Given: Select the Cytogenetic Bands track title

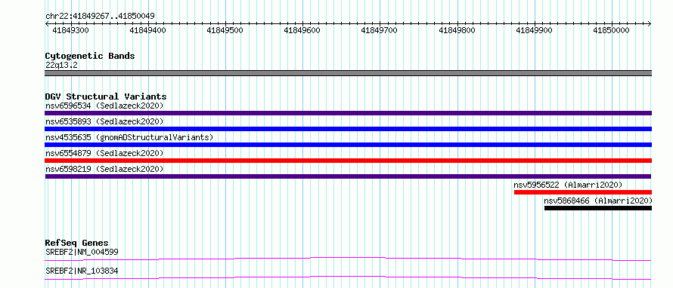Looking at the screenshot, I should [x=90, y=56].
